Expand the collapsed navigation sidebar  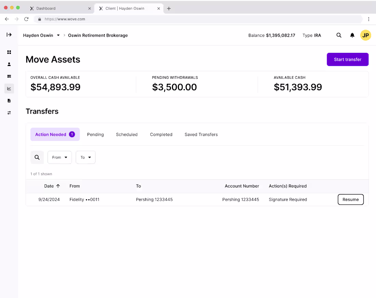(9, 34)
